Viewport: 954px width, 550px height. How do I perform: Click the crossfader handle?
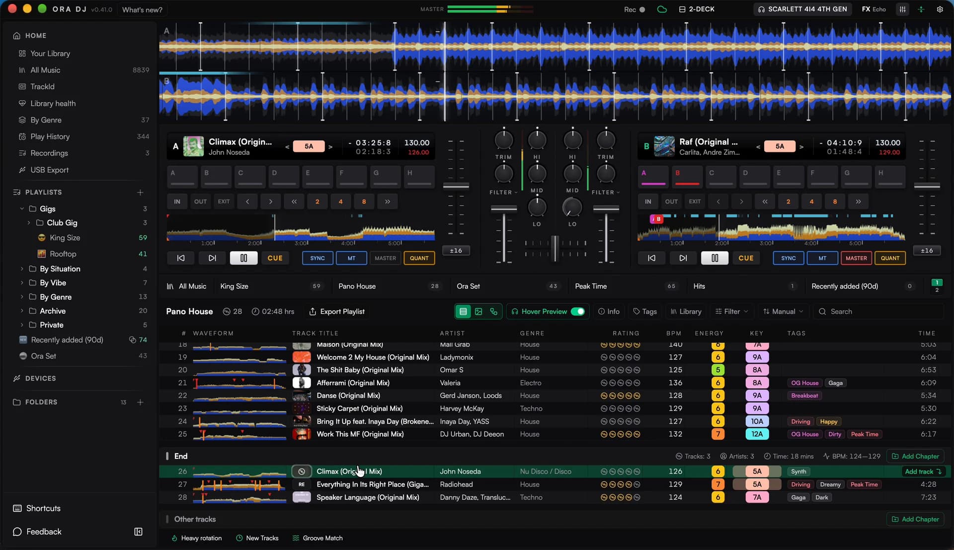(x=556, y=248)
